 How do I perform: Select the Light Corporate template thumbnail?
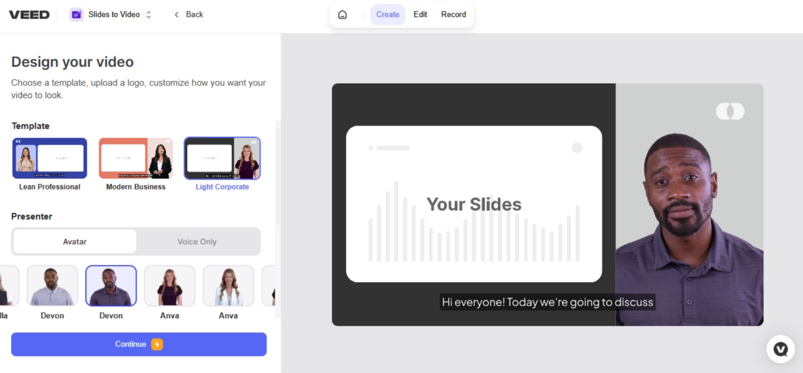coord(222,158)
